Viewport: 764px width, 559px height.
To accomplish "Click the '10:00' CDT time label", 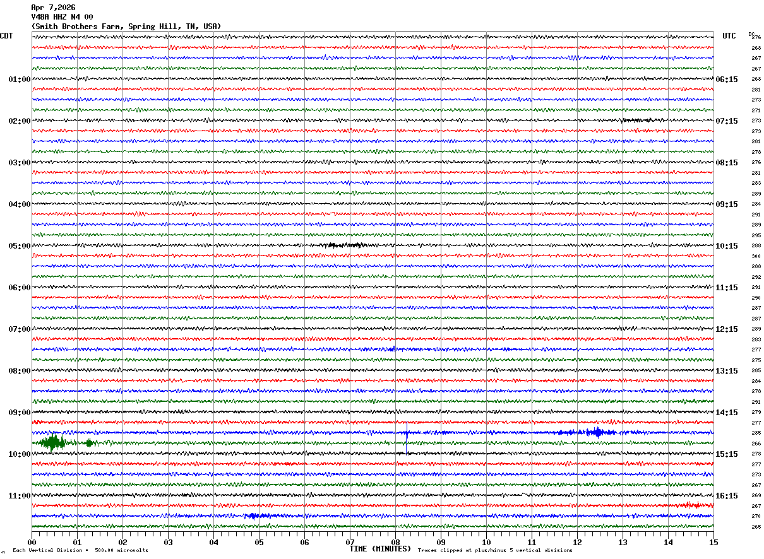I will point(19,454).
